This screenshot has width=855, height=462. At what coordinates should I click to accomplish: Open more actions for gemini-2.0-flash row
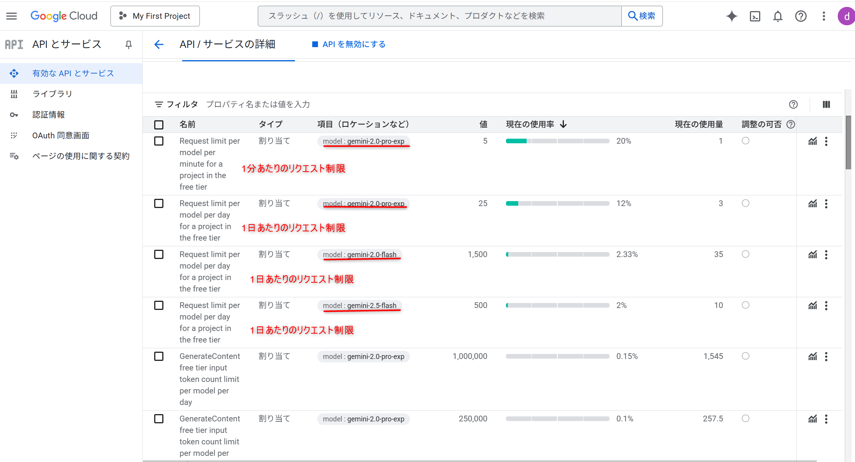point(826,254)
